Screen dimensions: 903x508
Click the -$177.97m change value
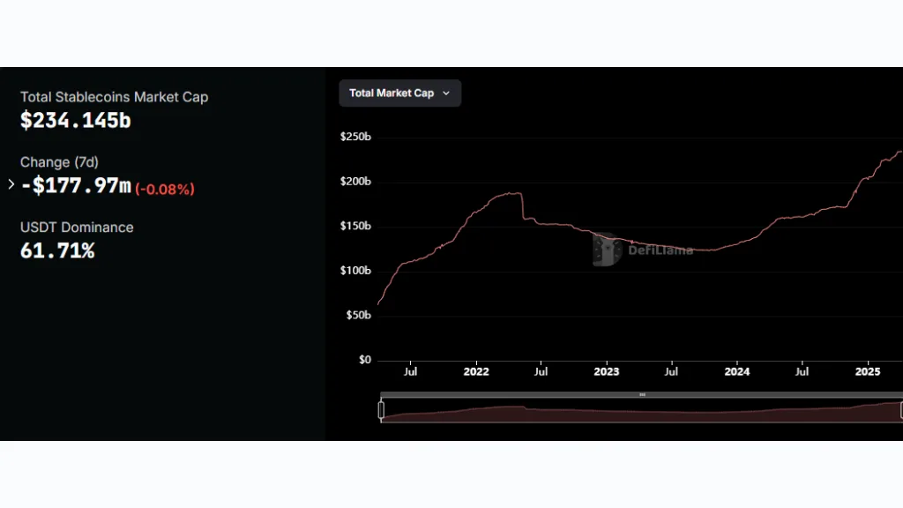(76, 186)
